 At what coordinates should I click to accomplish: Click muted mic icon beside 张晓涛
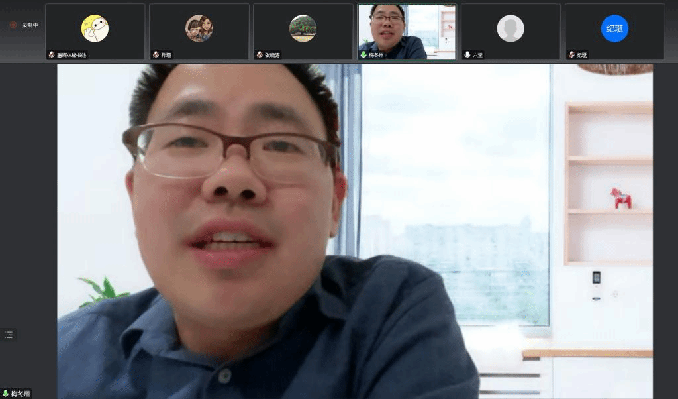pos(260,55)
